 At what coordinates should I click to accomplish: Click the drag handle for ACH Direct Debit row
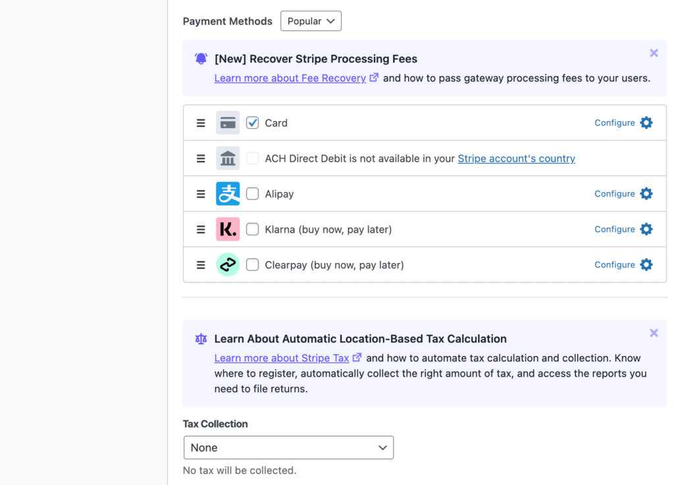[x=201, y=159]
